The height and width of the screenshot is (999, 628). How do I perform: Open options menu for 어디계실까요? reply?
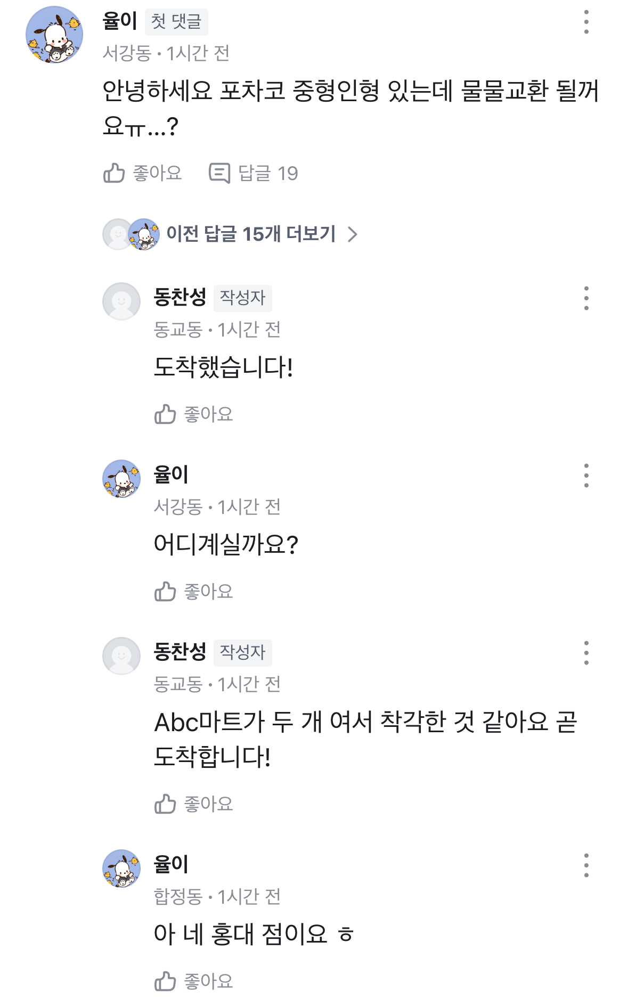tap(586, 476)
